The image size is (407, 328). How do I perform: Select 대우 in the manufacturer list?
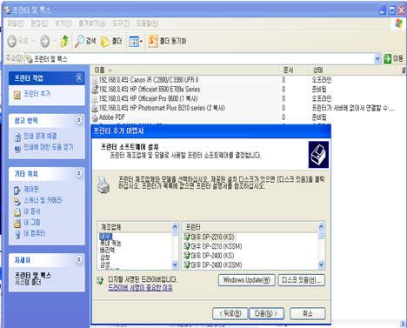[x=105, y=237]
